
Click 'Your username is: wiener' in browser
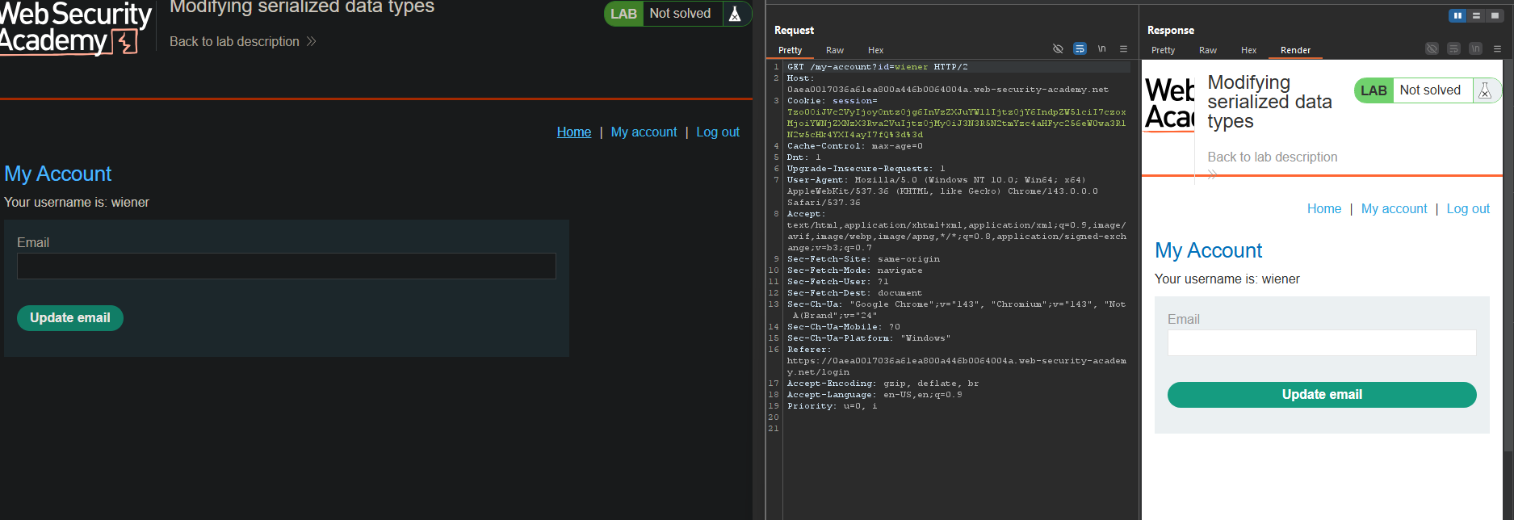click(77, 202)
